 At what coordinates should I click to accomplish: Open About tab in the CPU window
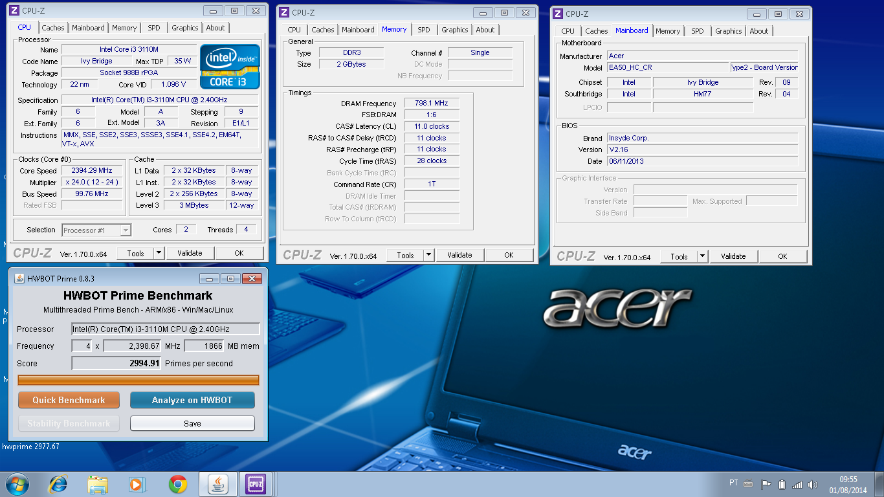pos(215,28)
